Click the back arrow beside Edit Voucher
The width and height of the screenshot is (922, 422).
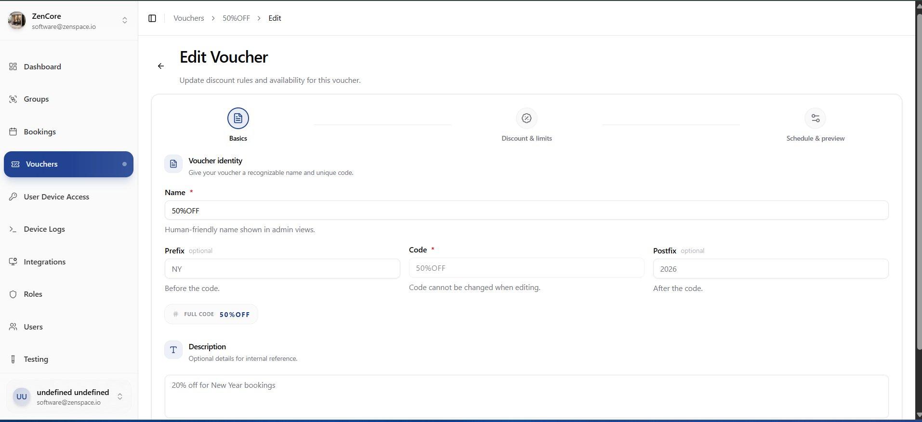click(161, 66)
